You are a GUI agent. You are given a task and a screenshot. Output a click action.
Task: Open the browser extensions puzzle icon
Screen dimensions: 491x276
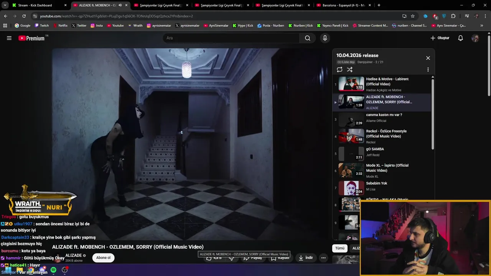click(453, 16)
